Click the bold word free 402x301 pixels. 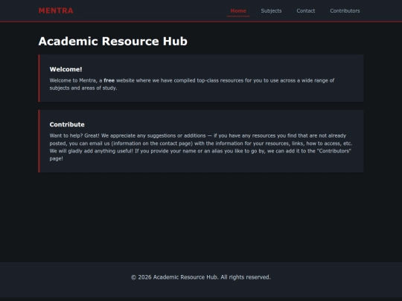click(x=109, y=80)
